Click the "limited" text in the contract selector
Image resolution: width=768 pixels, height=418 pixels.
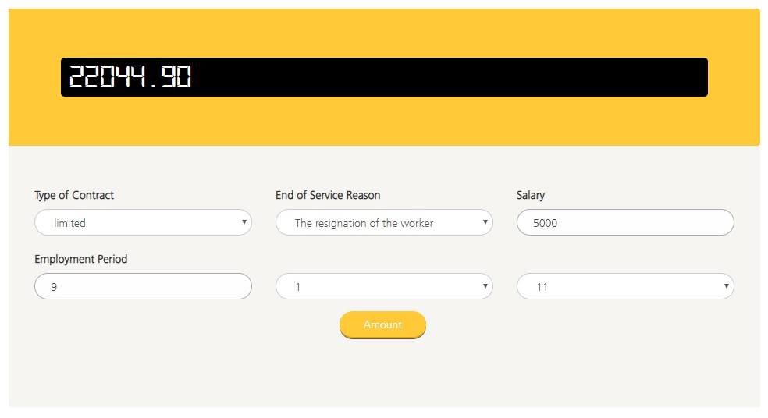[x=69, y=223]
